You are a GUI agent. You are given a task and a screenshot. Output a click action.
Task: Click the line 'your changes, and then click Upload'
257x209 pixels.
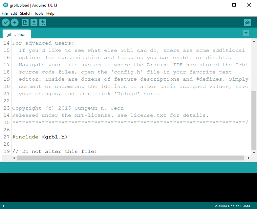[x=89, y=94]
